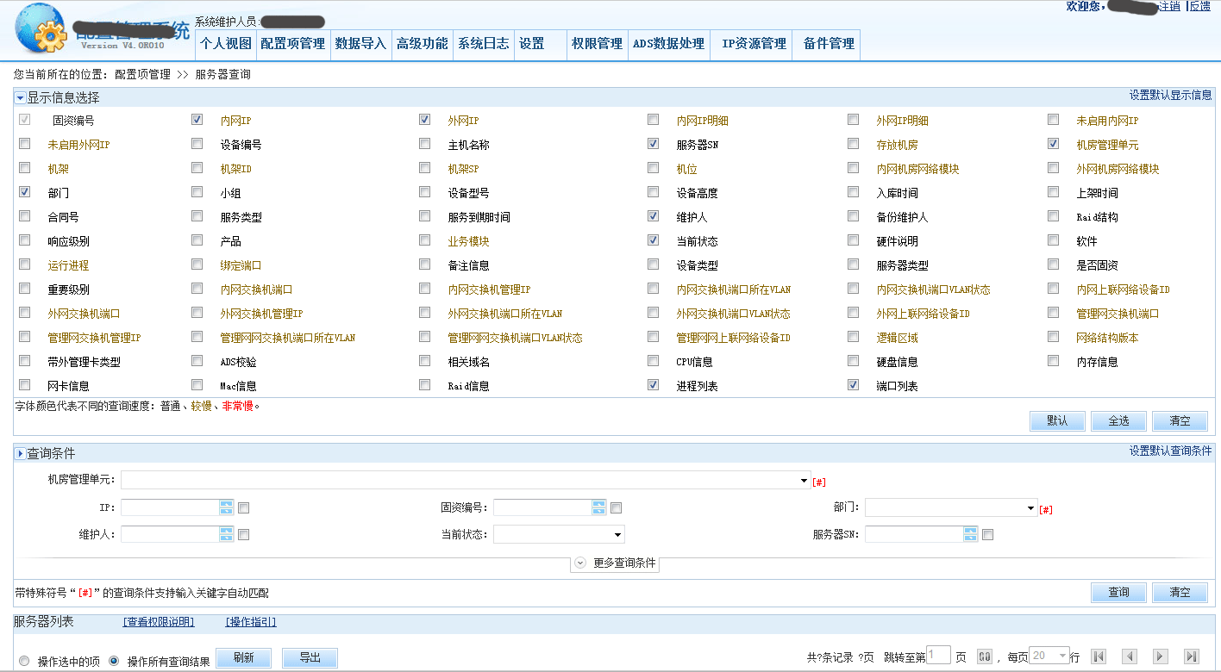The height and width of the screenshot is (672, 1221).
Task: Expand 更多查询条件 options
Action: coord(615,563)
